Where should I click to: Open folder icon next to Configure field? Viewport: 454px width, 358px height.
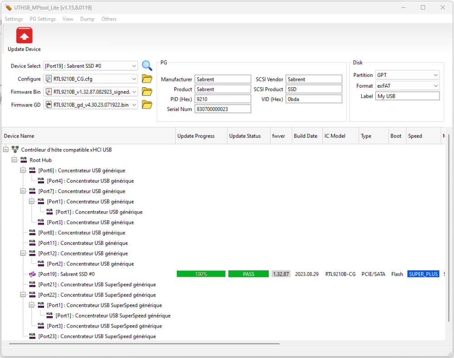(x=147, y=79)
